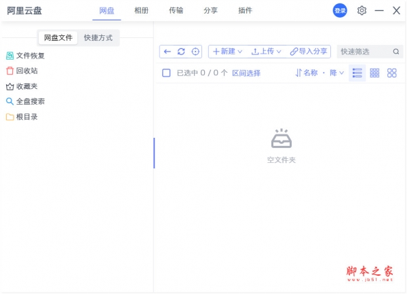This screenshot has height=294, width=407.
Task: Switch to large grid view
Action: click(391, 73)
